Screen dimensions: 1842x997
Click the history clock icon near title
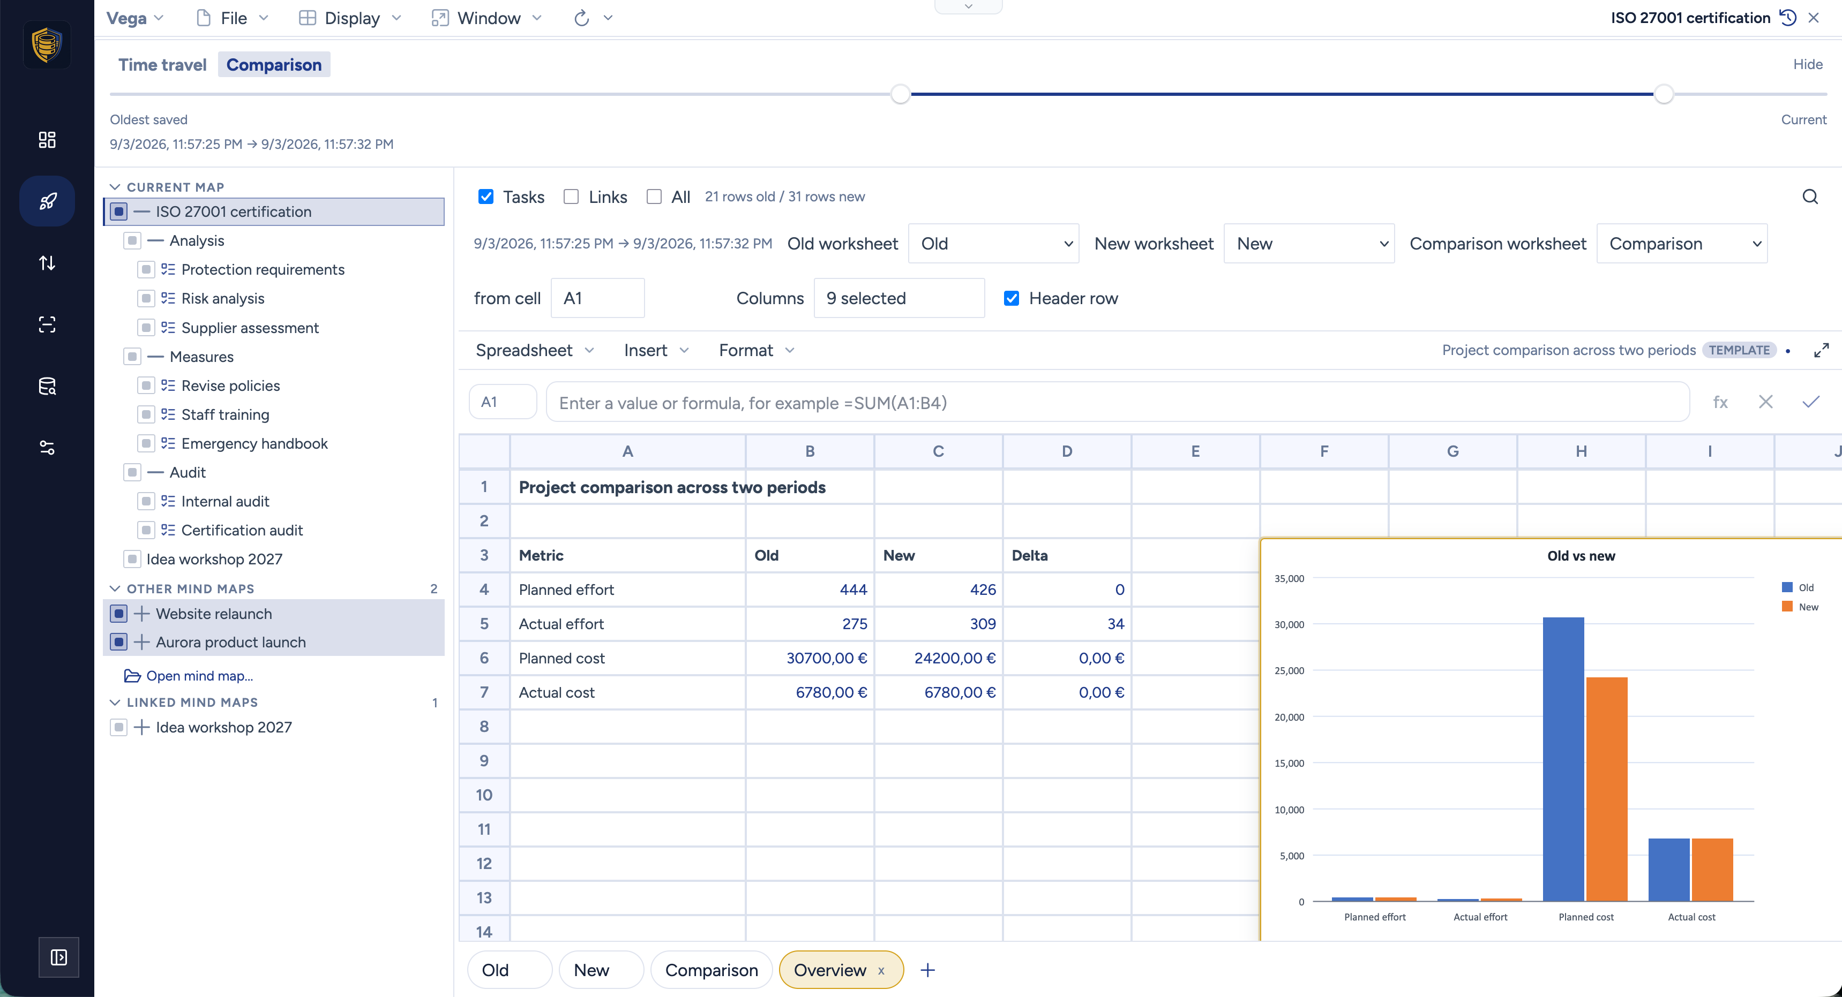(x=1788, y=18)
